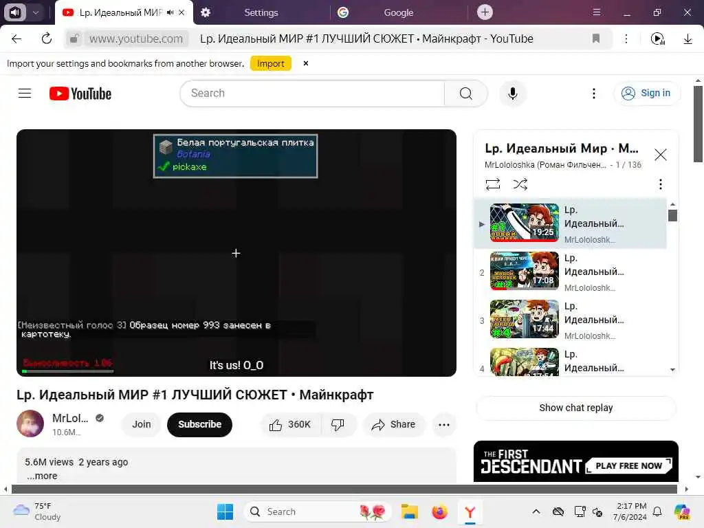Image resolution: width=704 pixels, height=528 pixels.
Task: Reload the page with the refresh icon
Action: tap(47, 38)
